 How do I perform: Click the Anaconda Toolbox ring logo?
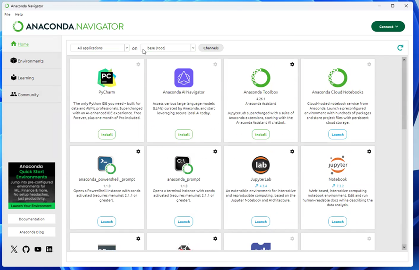point(261,78)
